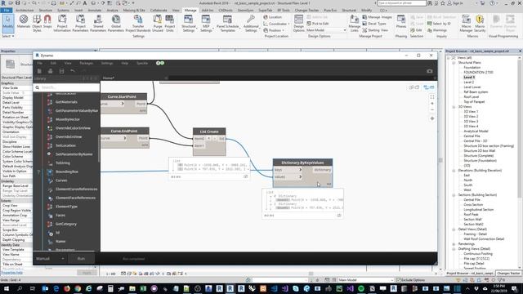Click Windows Start button on taskbar

7,288
